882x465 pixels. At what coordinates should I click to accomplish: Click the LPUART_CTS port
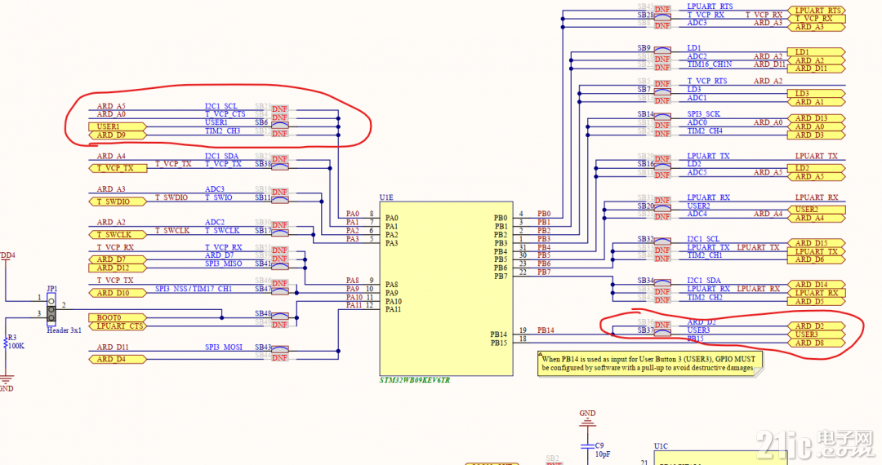click(118, 325)
